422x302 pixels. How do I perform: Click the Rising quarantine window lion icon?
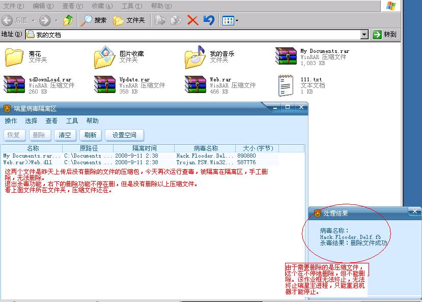tap(7, 109)
